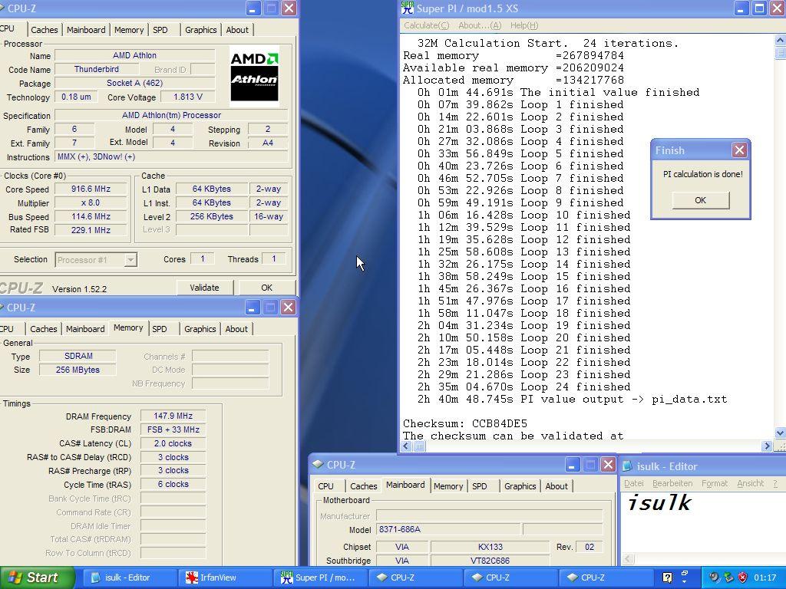
Task: Open the About menu in Super PI
Action: click(480, 25)
